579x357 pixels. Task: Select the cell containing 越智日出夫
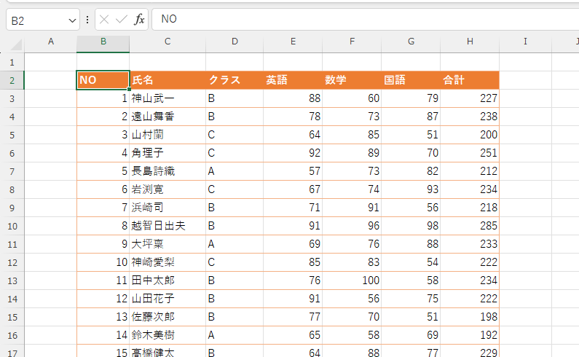click(x=168, y=226)
